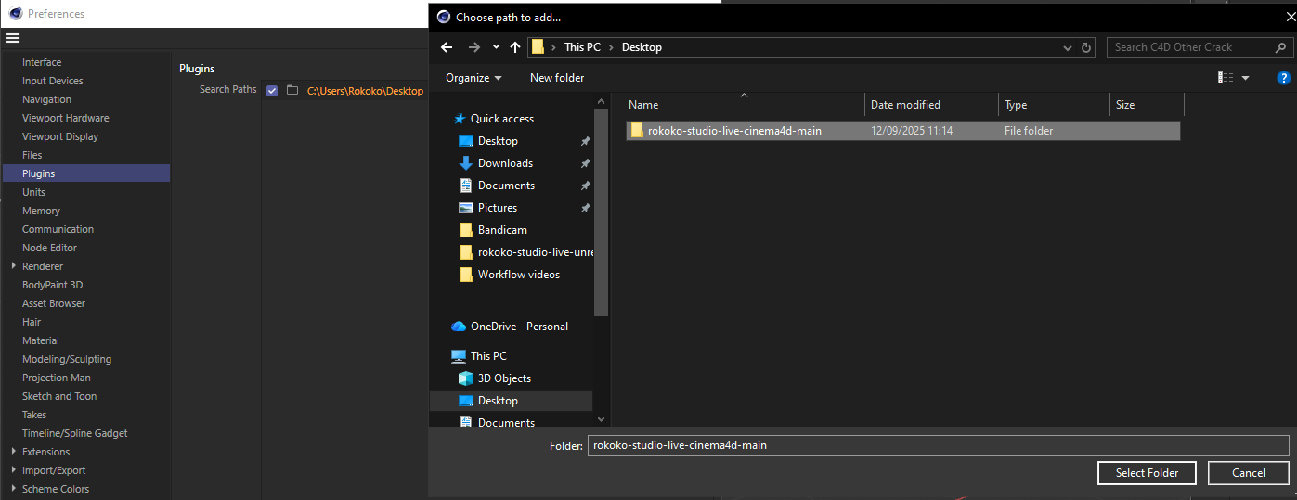The image size is (1297, 500).
Task: Open Input Devices preferences section
Action: (x=52, y=81)
